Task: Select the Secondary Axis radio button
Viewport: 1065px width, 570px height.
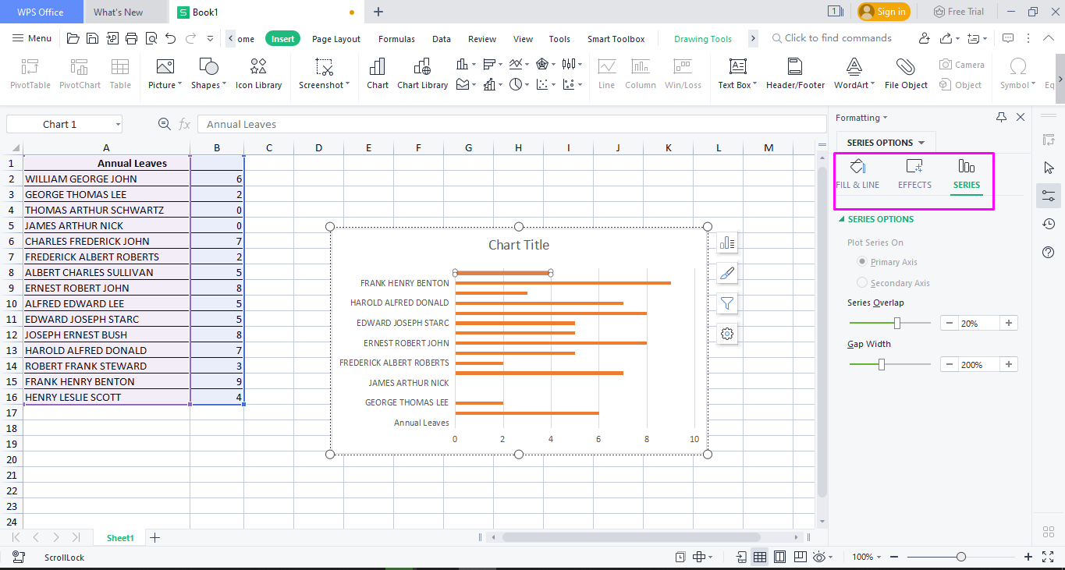Action: click(863, 282)
